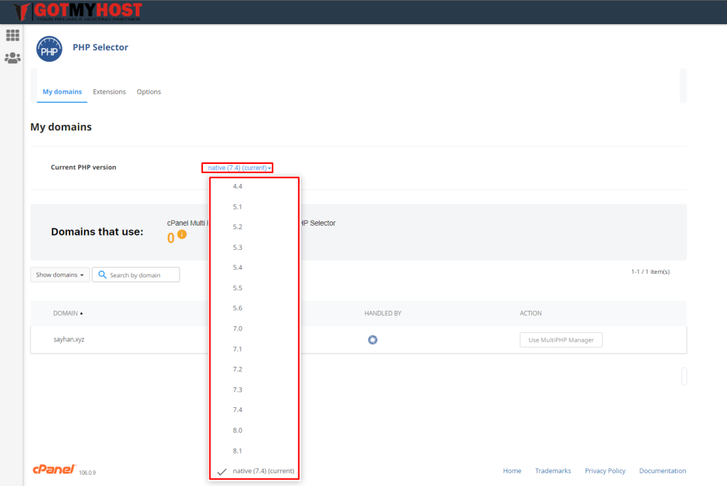Open the Documentation footer link
The image size is (727, 486).
662,470
